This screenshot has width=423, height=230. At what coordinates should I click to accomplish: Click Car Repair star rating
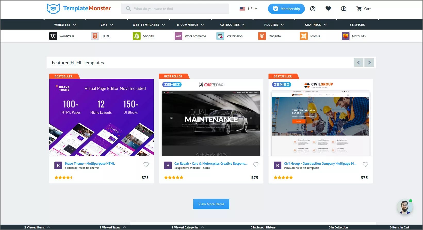[174, 178]
